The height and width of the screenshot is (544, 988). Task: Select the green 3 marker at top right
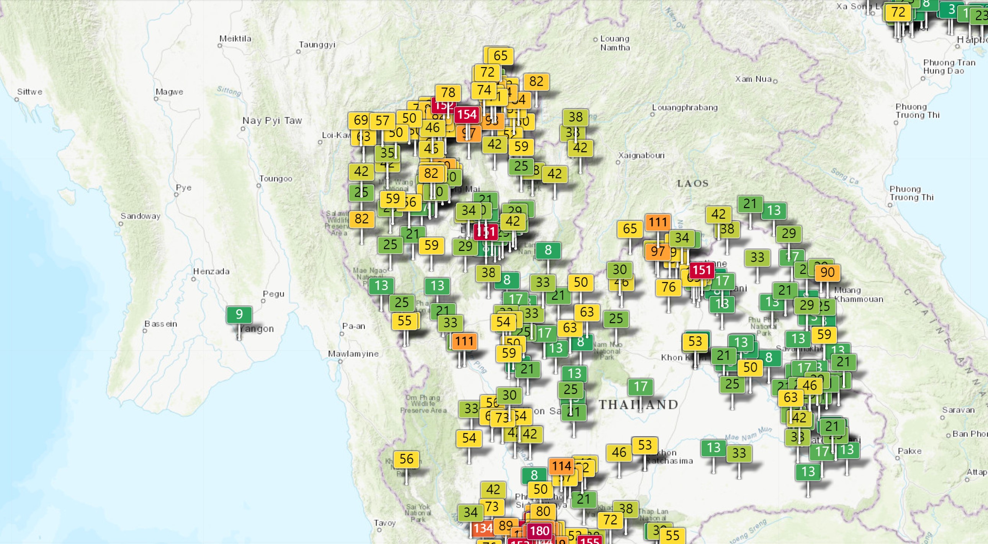(951, 9)
